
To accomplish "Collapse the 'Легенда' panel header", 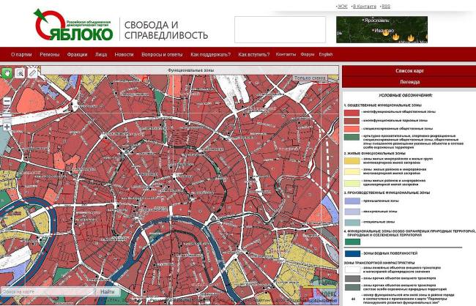I will click(x=408, y=82).
